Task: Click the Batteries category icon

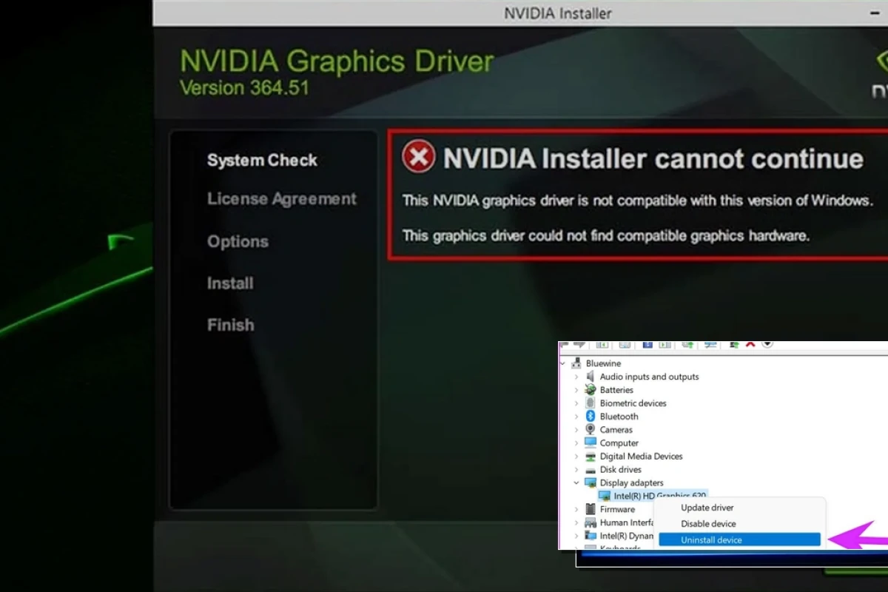Action: [x=591, y=390]
